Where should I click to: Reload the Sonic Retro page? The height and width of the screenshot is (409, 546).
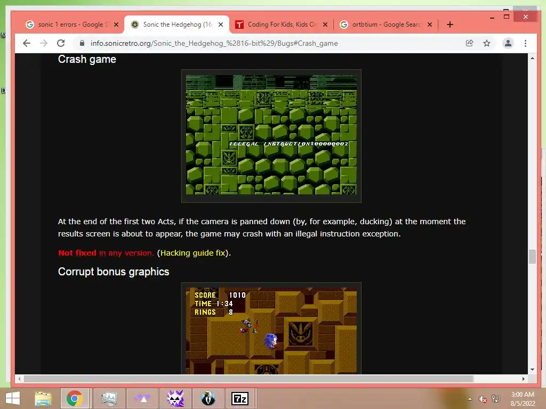tap(61, 43)
